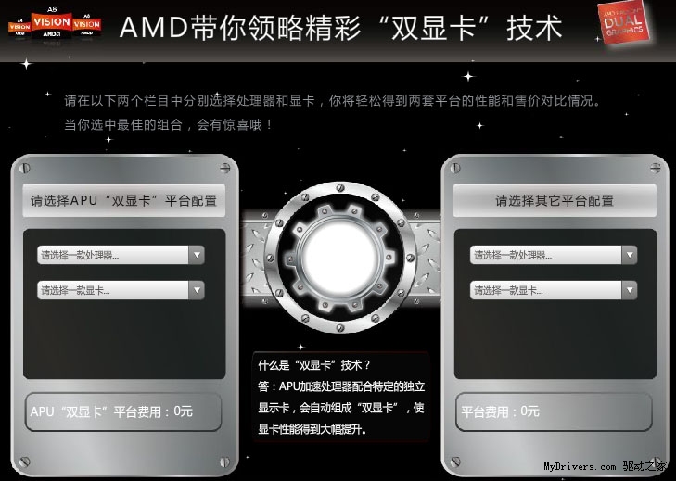
Task: Open the other platform graphics card dropdown arrow
Action: (x=630, y=290)
